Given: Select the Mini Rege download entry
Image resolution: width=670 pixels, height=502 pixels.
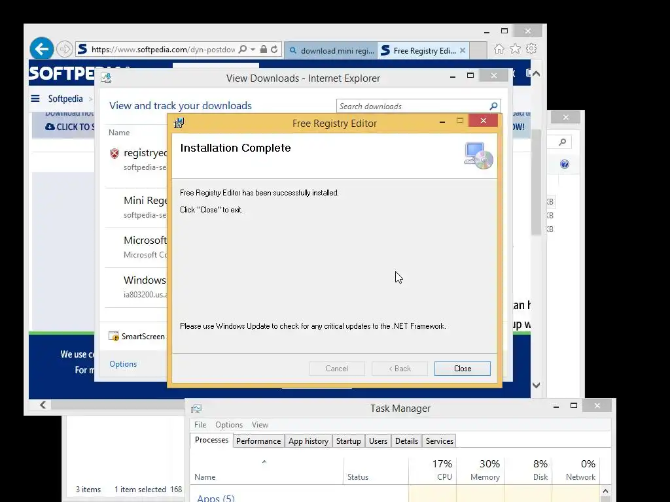Looking at the screenshot, I should 137,207.
